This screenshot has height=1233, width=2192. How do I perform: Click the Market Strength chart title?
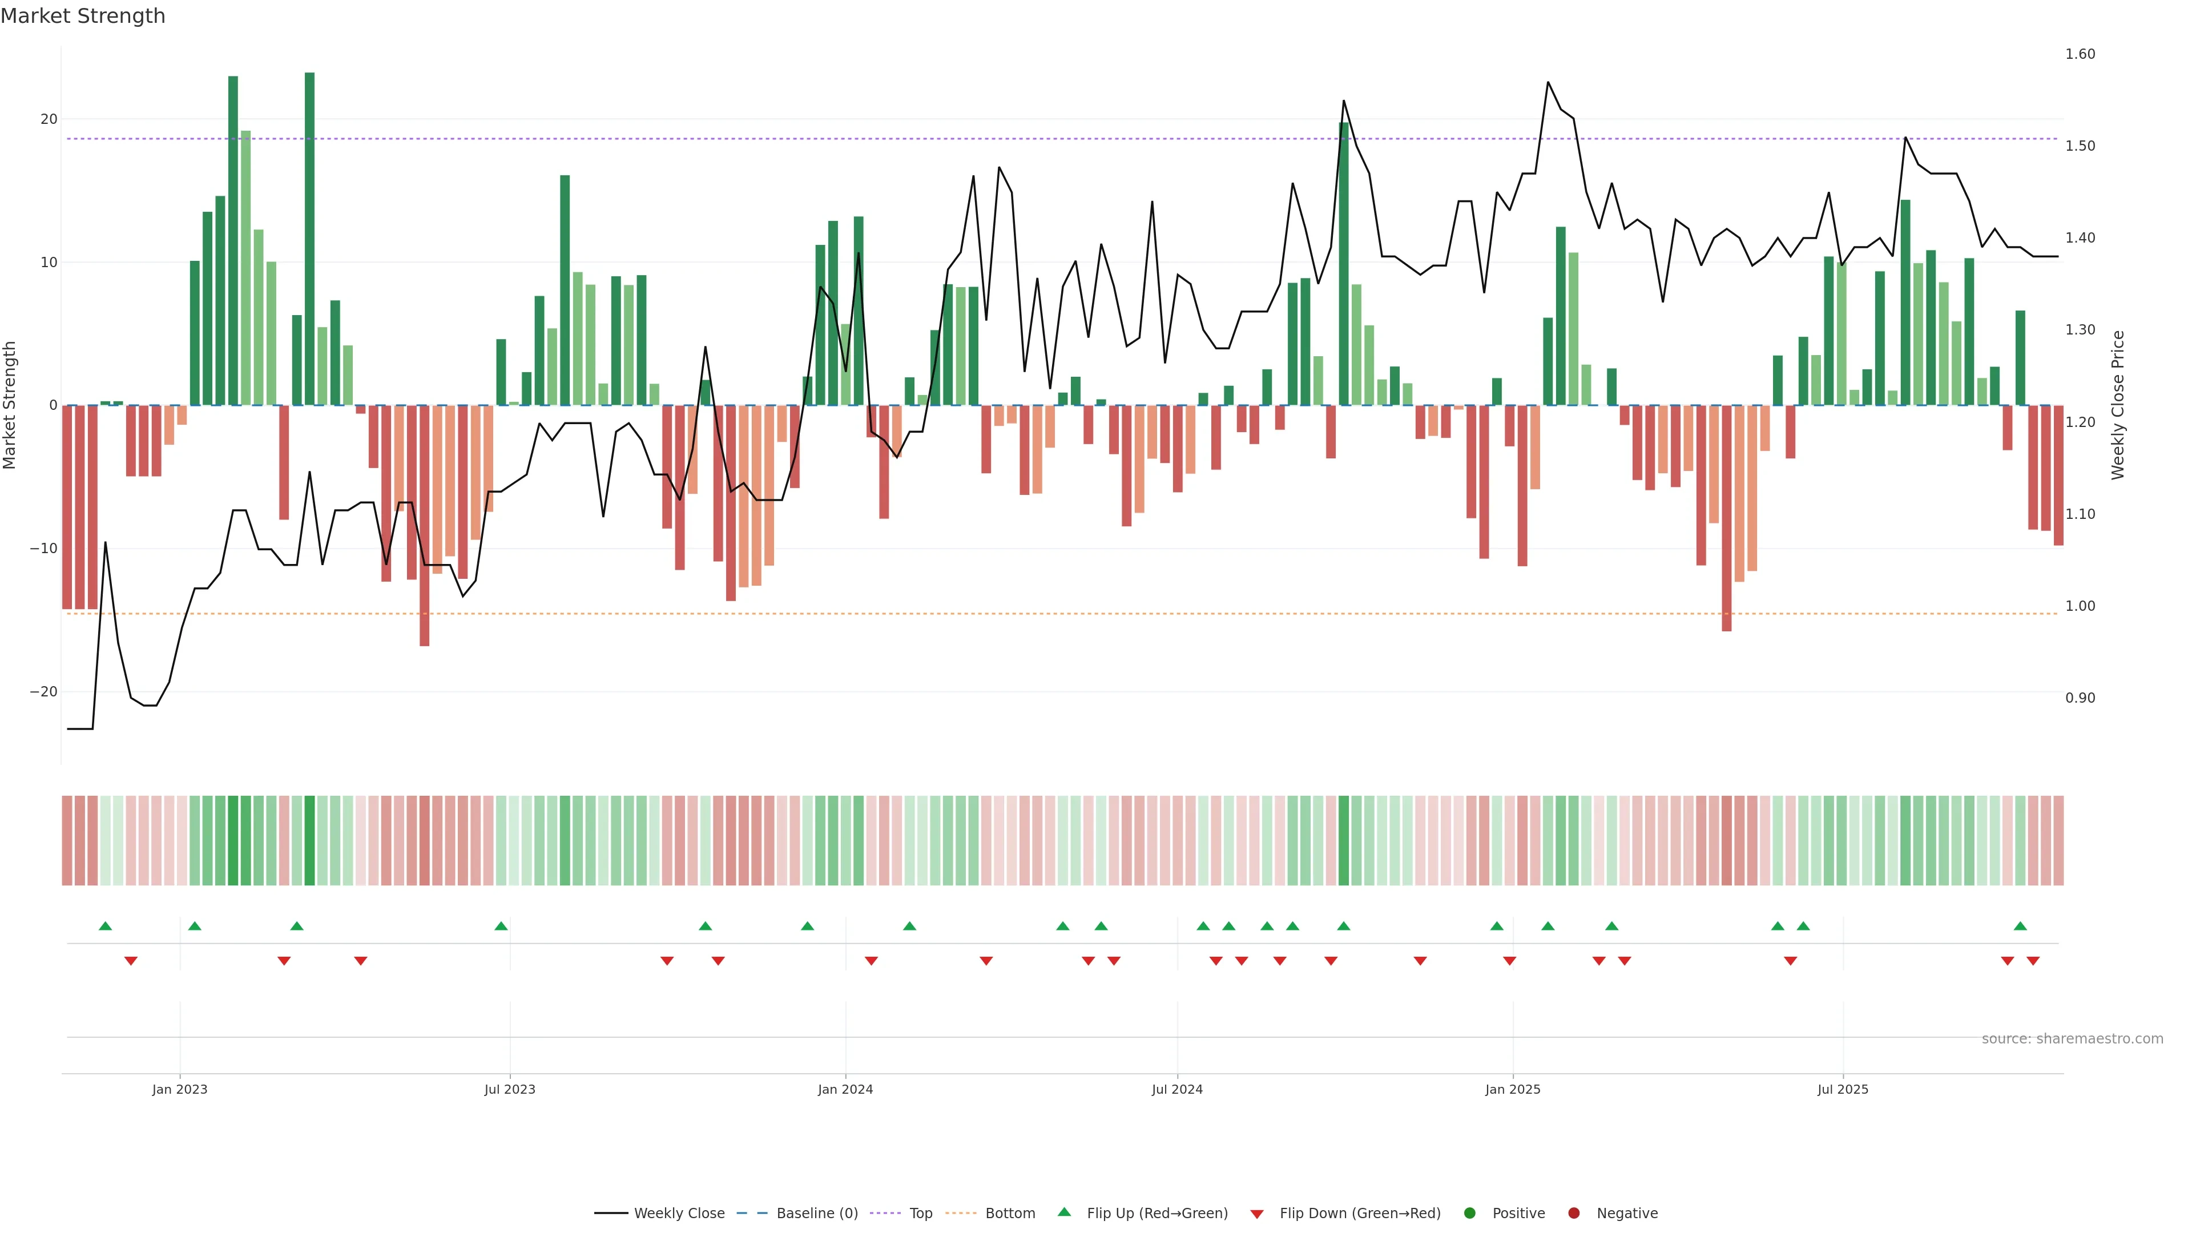[x=83, y=16]
